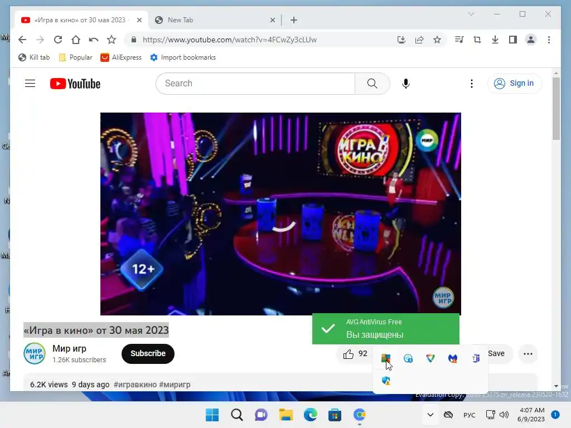Share this page via address bar icon

(x=419, y=40)
